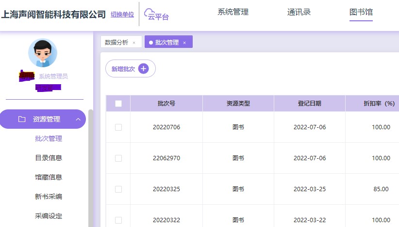This screenshot has height=227, width=399.
Task: Check the row for batch 20220706
Action: point(118,127)
